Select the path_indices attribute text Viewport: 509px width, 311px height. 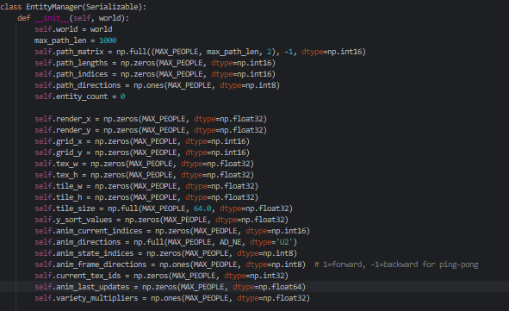82,74
